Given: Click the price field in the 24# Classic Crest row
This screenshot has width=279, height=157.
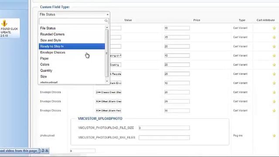Looking at the screenshot, I should pyautogui.click(x=177, y=92).
